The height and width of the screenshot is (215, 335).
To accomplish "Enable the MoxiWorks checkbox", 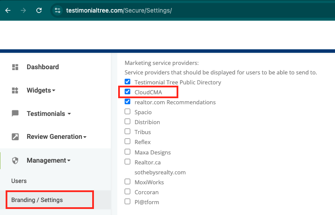I will point(128,182).
